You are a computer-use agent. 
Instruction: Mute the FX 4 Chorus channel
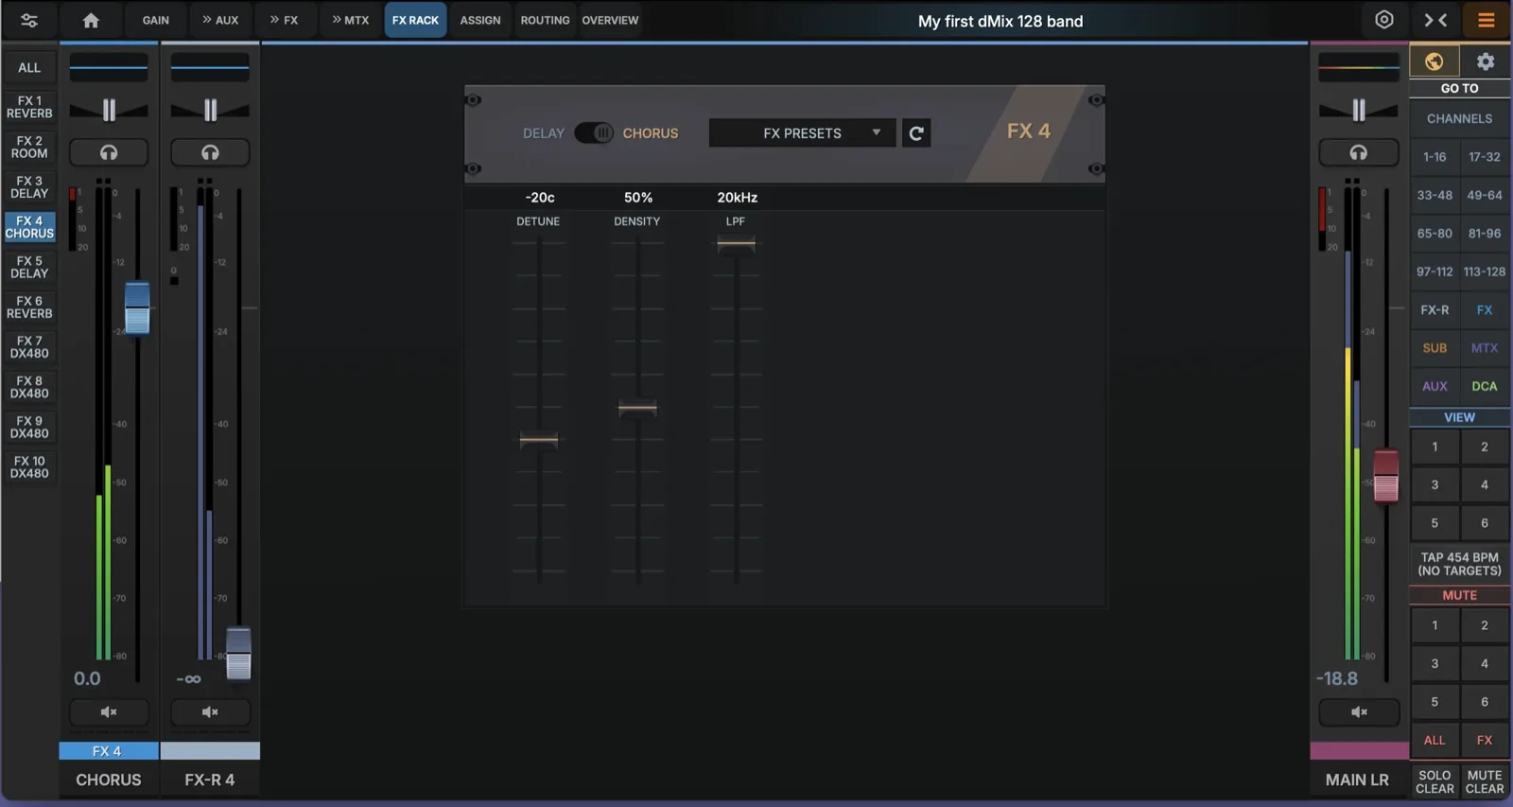[109, 711]
